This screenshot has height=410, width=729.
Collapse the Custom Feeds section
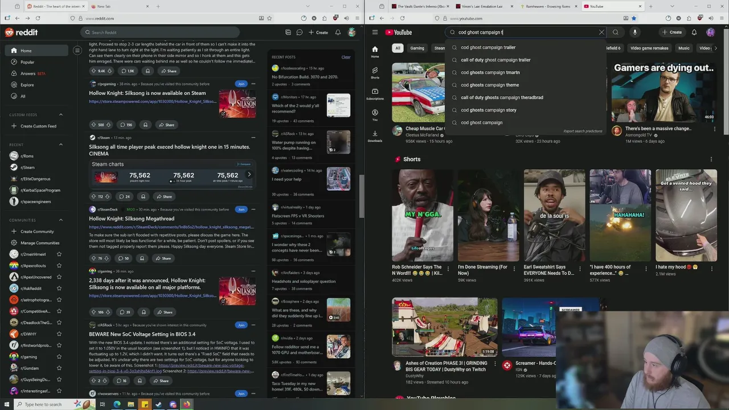[61, 114]
